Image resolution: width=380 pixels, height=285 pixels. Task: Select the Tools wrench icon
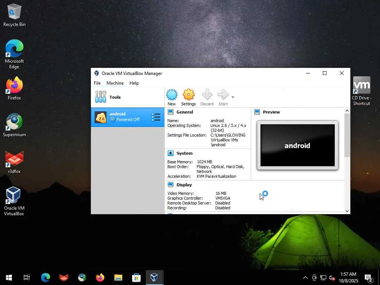101,97
